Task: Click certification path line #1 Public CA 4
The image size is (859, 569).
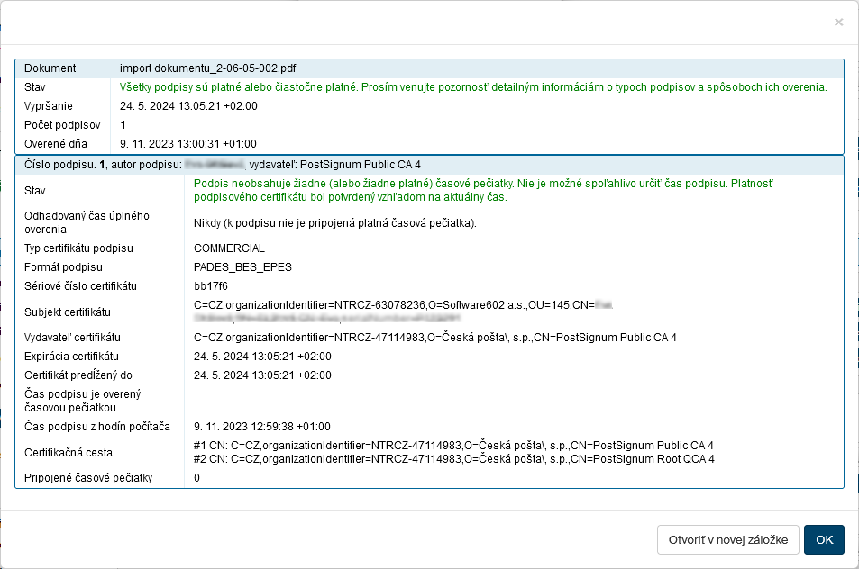Action: (453, 446)
